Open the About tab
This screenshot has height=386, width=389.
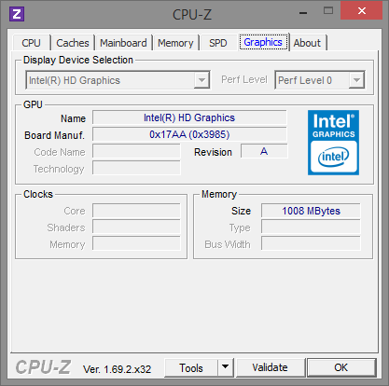[x=307, y=43]
